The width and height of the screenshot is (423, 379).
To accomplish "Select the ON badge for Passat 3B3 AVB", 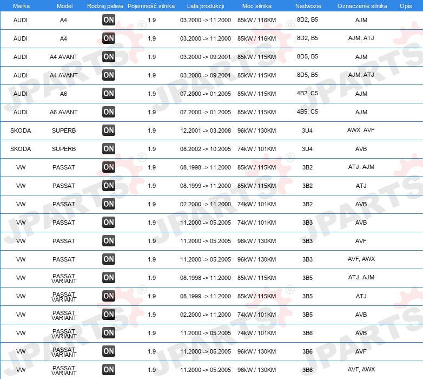I will click(109, 223).
